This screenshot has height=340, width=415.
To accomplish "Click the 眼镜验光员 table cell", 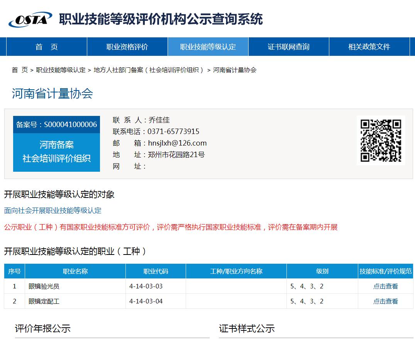I will (x=75, y=286).
